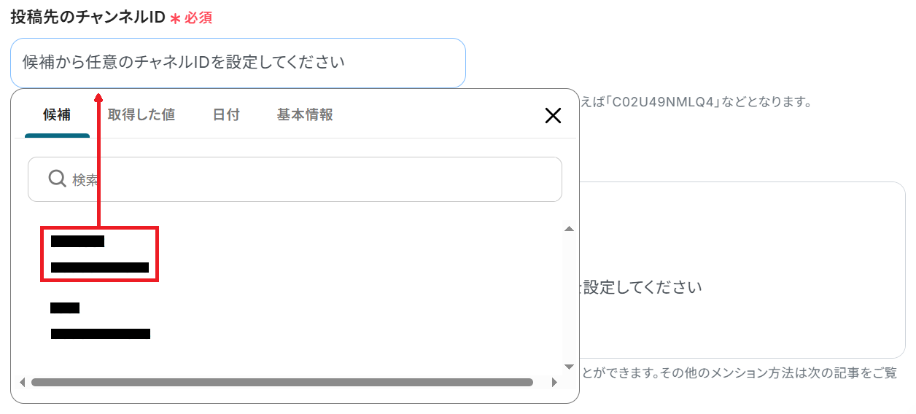Click the redacted ID line of the second candidate

pos(100,334)
